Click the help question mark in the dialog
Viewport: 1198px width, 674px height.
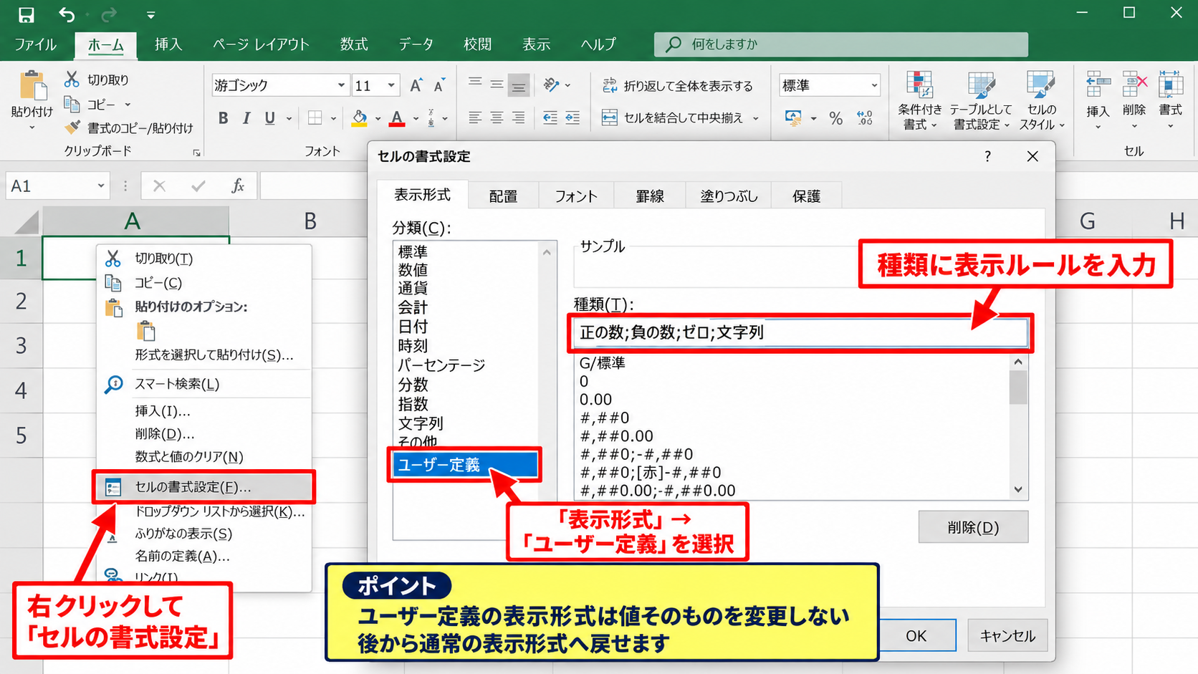988,156
